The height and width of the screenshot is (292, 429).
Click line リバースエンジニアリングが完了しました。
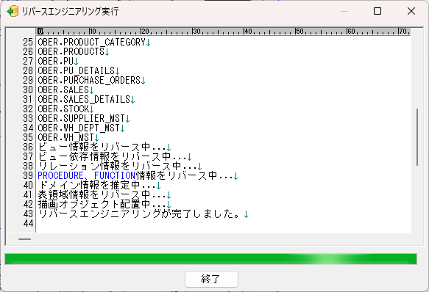point(143,214)
